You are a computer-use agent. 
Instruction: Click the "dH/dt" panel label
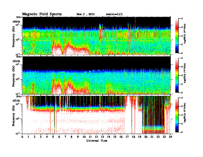click(16, 22)
